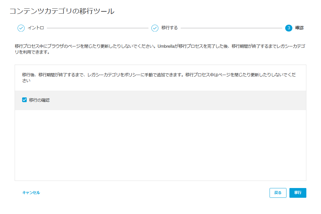Click the 戻る button
Viewport: 321px width, 214px height.
click(278, 193)
